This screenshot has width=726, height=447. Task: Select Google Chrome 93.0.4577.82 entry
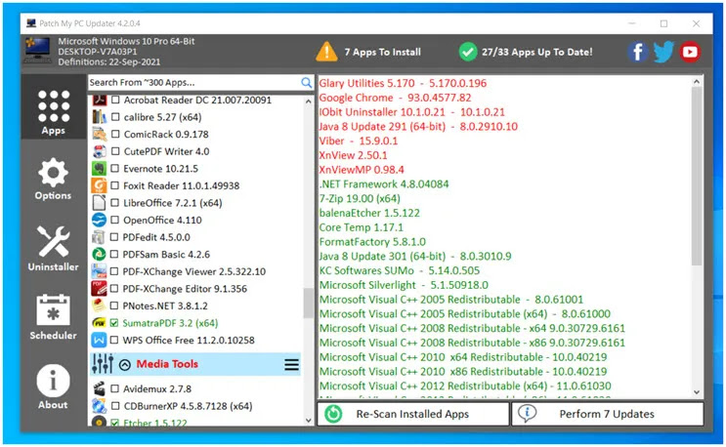[x=395, y=98]
